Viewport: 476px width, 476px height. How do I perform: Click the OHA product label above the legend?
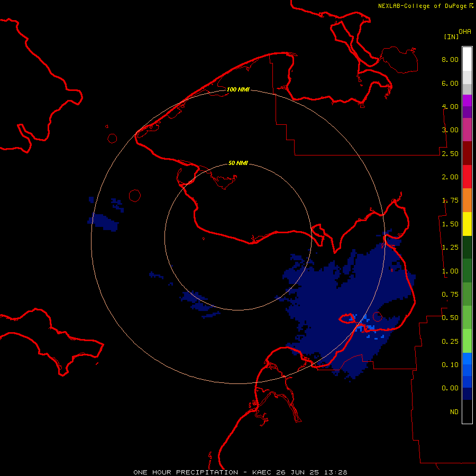click(465, 32)
